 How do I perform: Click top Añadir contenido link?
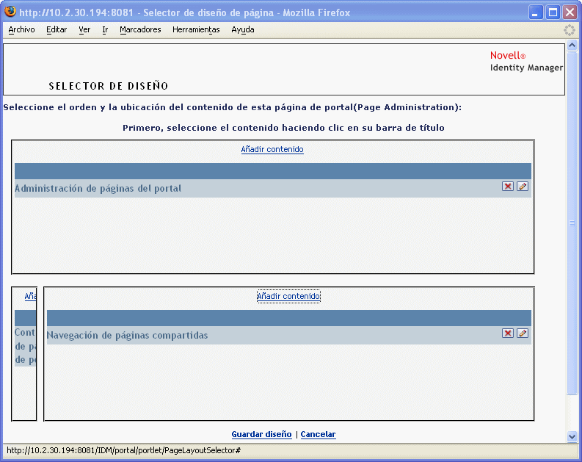tap(272, 149)
